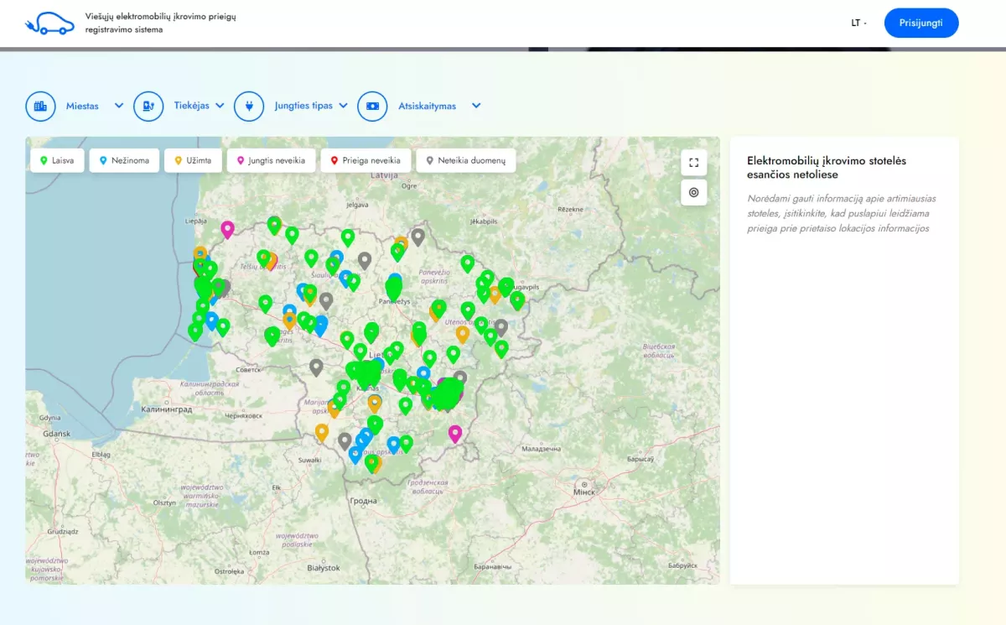Click the geolocation target icon on the map
Screen dimensions: 1006x625
(693, 192)
